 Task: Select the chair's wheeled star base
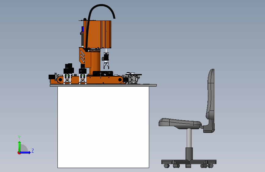tap(189, 164)
